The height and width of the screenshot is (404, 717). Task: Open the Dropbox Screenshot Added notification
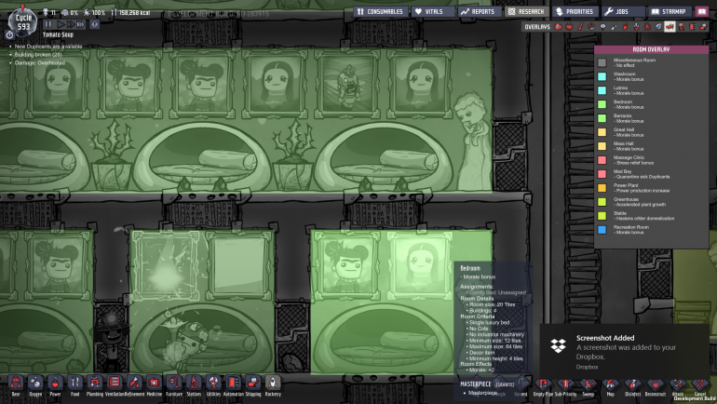625,352
